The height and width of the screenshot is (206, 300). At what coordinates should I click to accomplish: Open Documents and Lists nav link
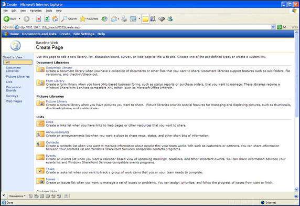click(x=39, y=34)
